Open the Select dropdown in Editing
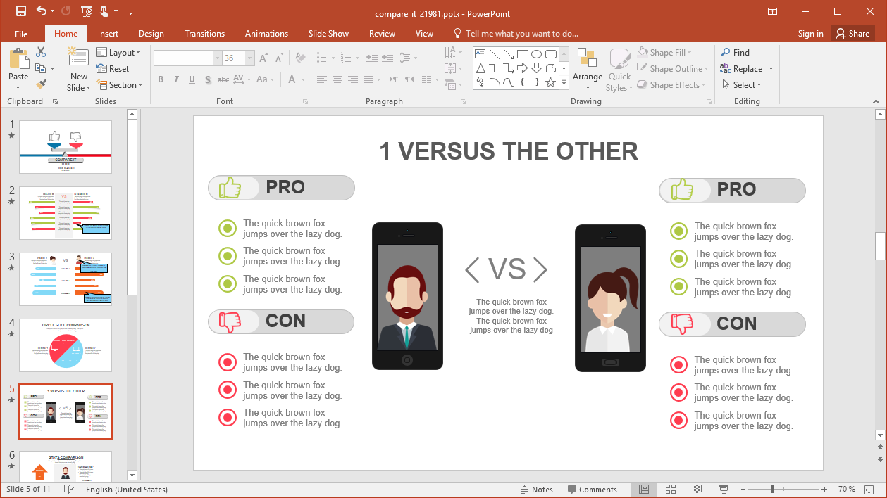Image resolution: width=887 pixels, height=498 pixels. click(x=741, y=85)
